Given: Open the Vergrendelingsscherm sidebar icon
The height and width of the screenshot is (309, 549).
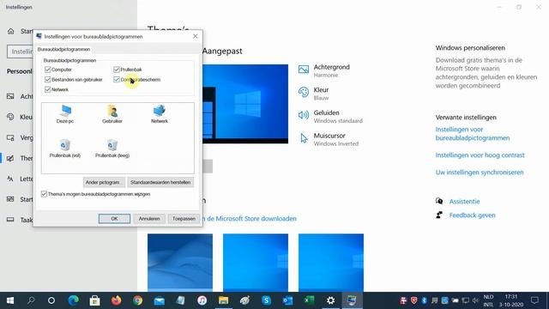Looking at the screenshot, I should coord(10,137).
